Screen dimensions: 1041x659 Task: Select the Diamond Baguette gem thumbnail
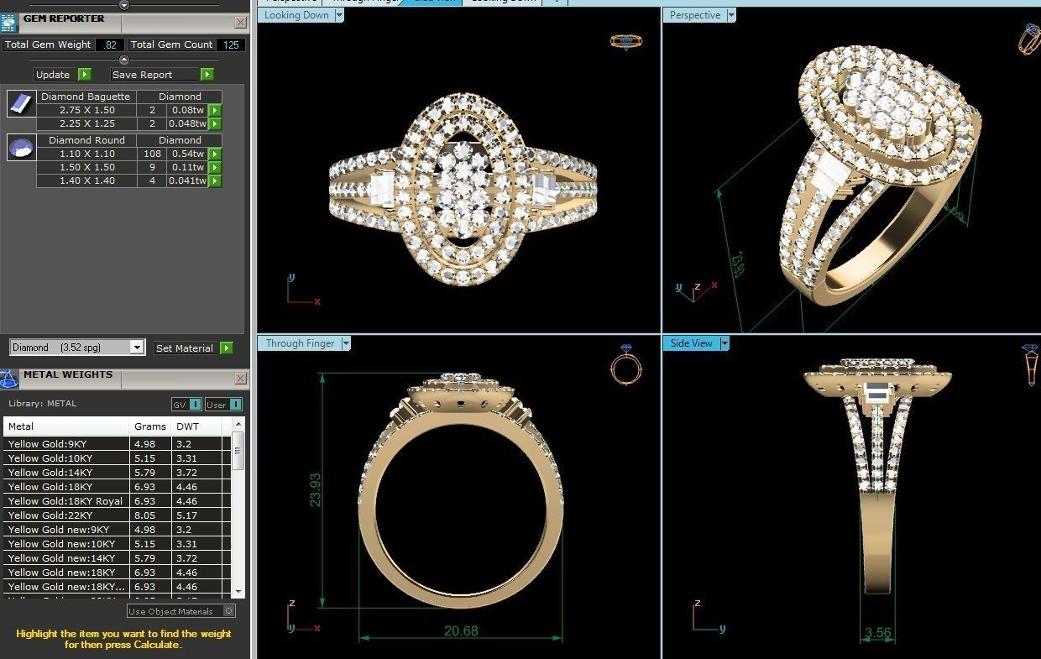(20, 104)
